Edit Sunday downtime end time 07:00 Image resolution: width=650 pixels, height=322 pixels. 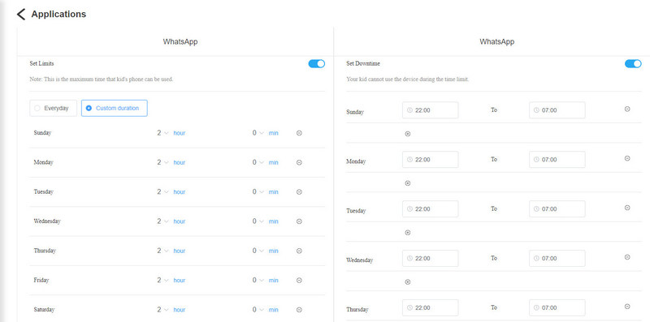point(557,110)
